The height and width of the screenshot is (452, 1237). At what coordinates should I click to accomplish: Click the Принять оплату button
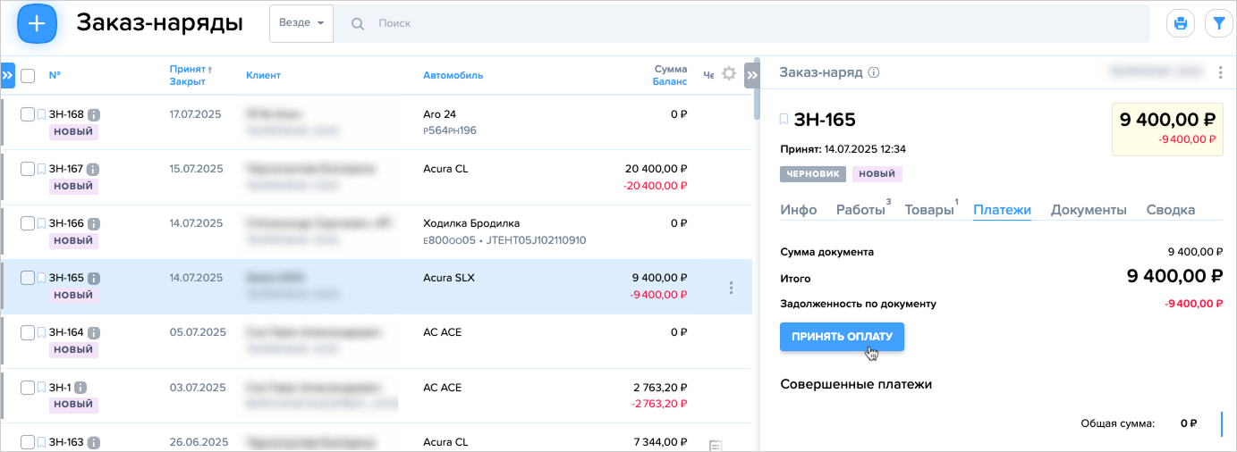click(842, 337)
